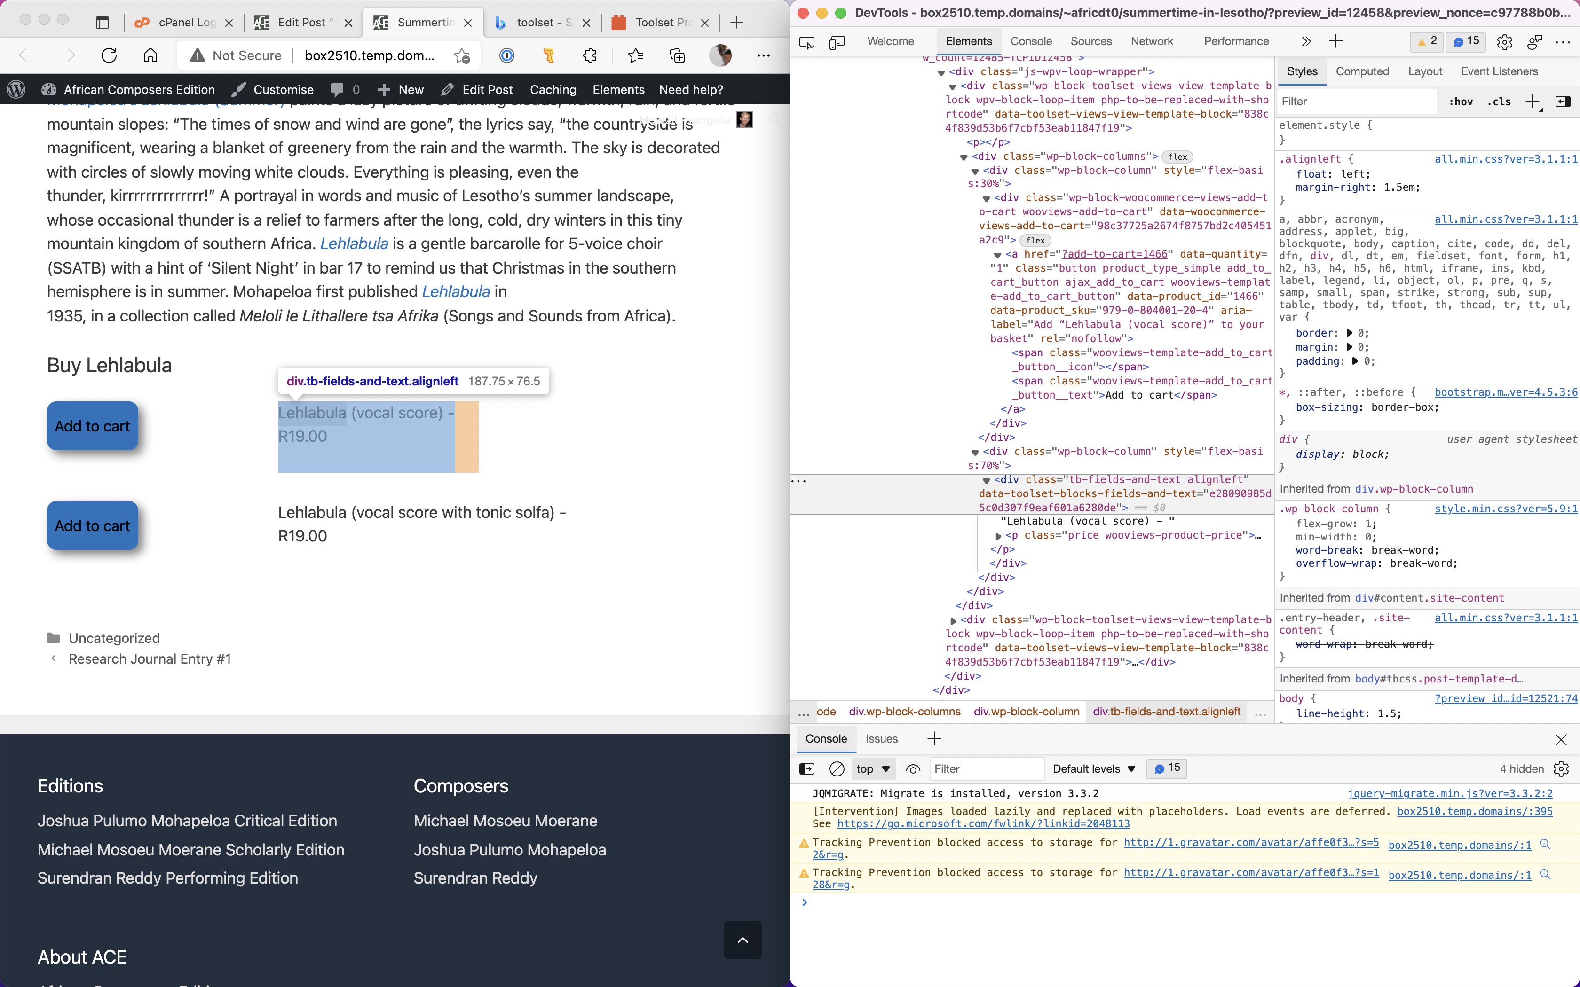Image resolution: width=1580 pixels, height=987 pixels.
Task: Open the tab actions menu icon
Action: point(103,23)
